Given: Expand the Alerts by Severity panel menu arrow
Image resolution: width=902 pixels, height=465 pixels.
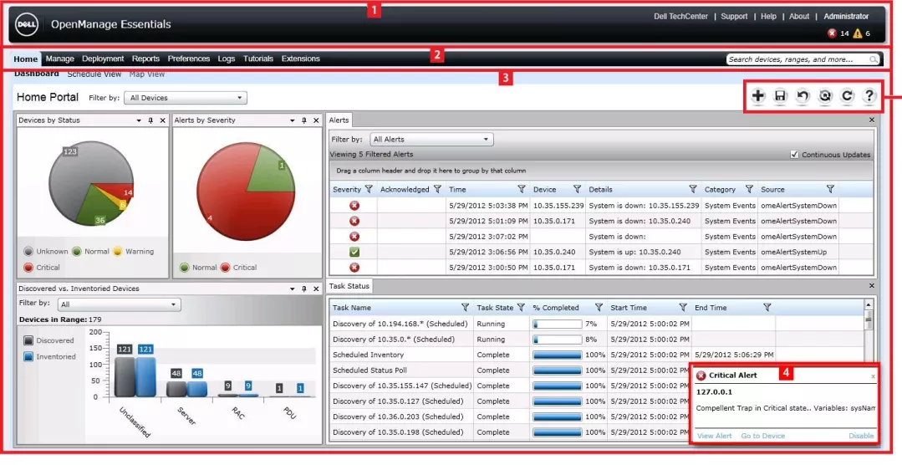Looking at the screenshot, I should [x=293, y=121].
